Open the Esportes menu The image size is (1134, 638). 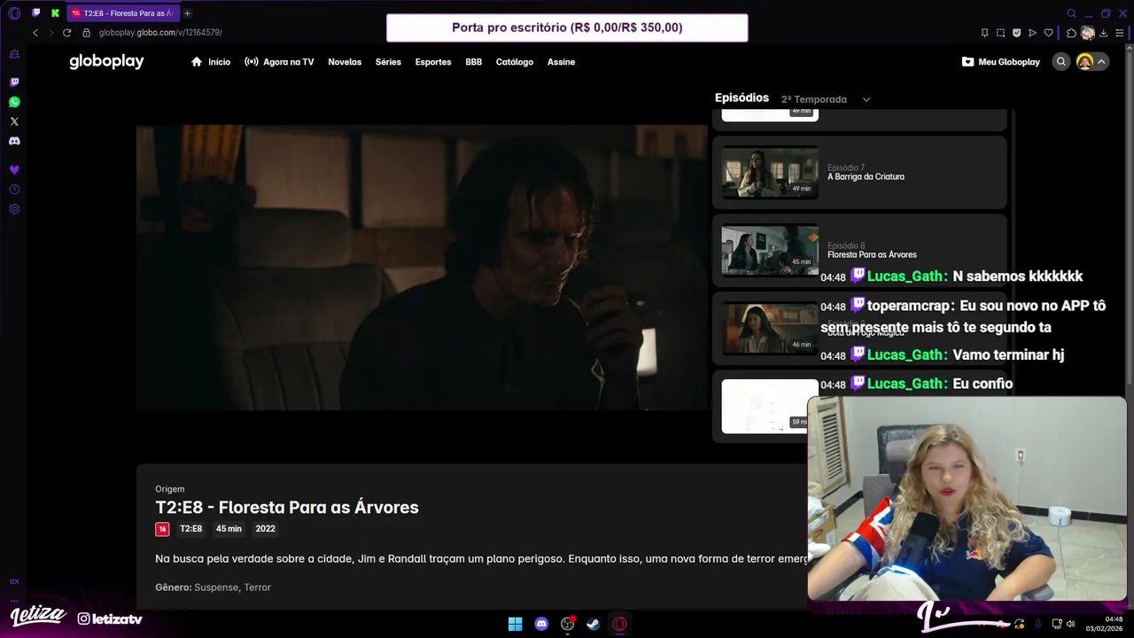click(x=433, y=62)
